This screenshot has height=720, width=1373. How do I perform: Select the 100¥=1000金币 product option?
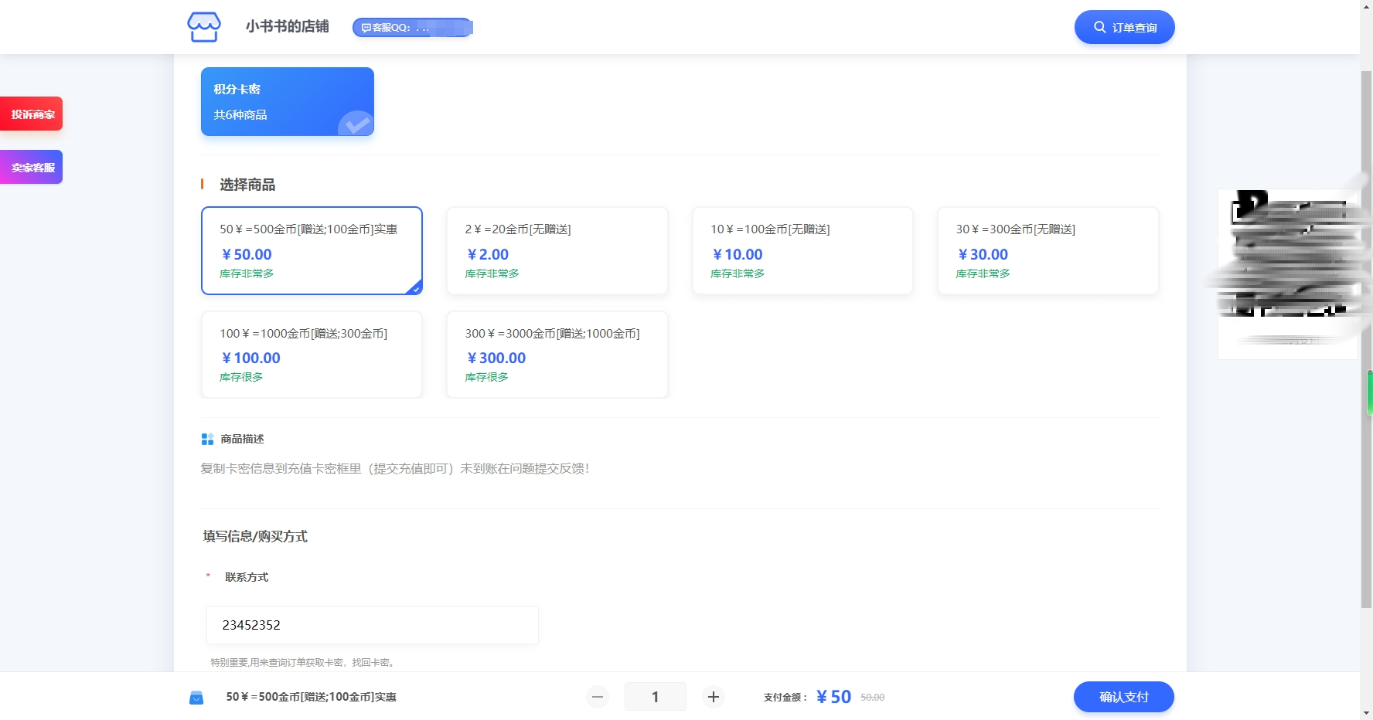pyautogui.click(x=312, y=355)
